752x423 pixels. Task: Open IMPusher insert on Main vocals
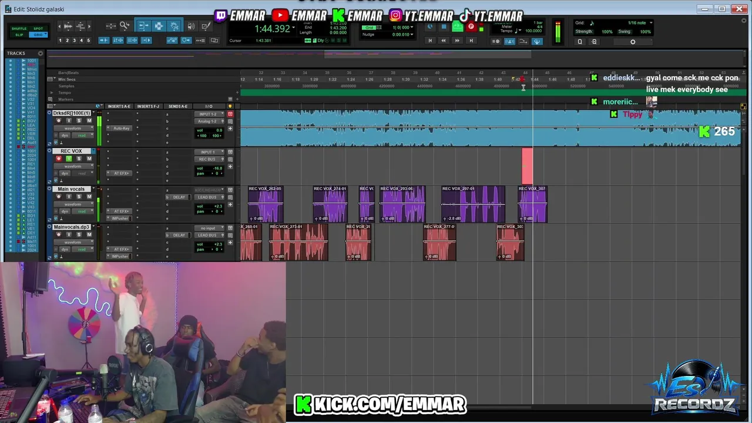pyautogui.click(x=120, y=219)
